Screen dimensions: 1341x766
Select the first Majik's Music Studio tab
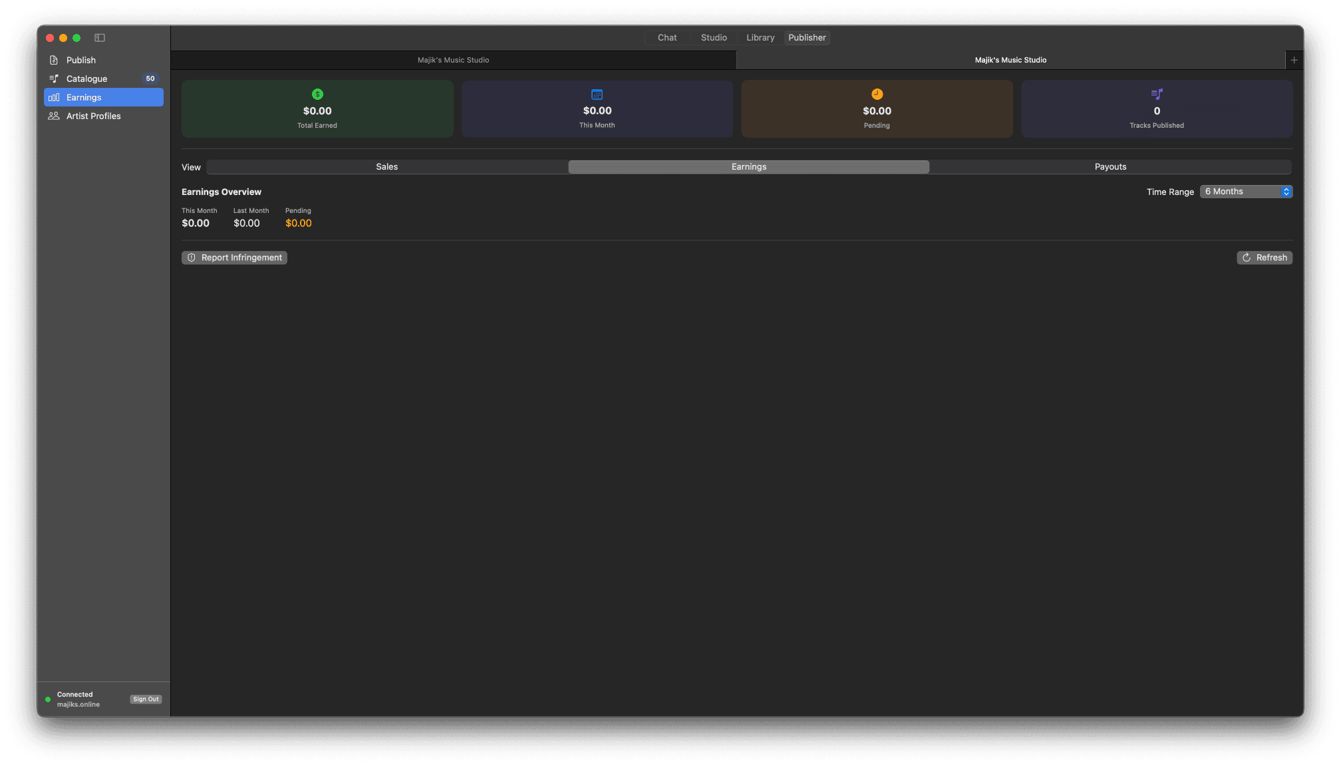pos(453,60)
